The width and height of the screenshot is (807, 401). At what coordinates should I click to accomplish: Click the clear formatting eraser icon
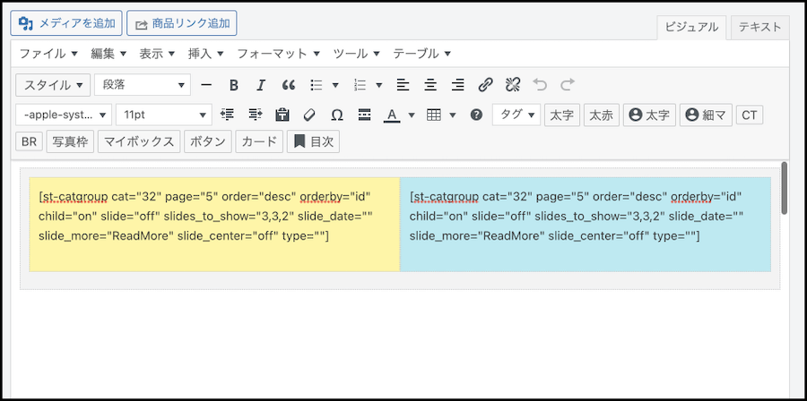point(310,115)
